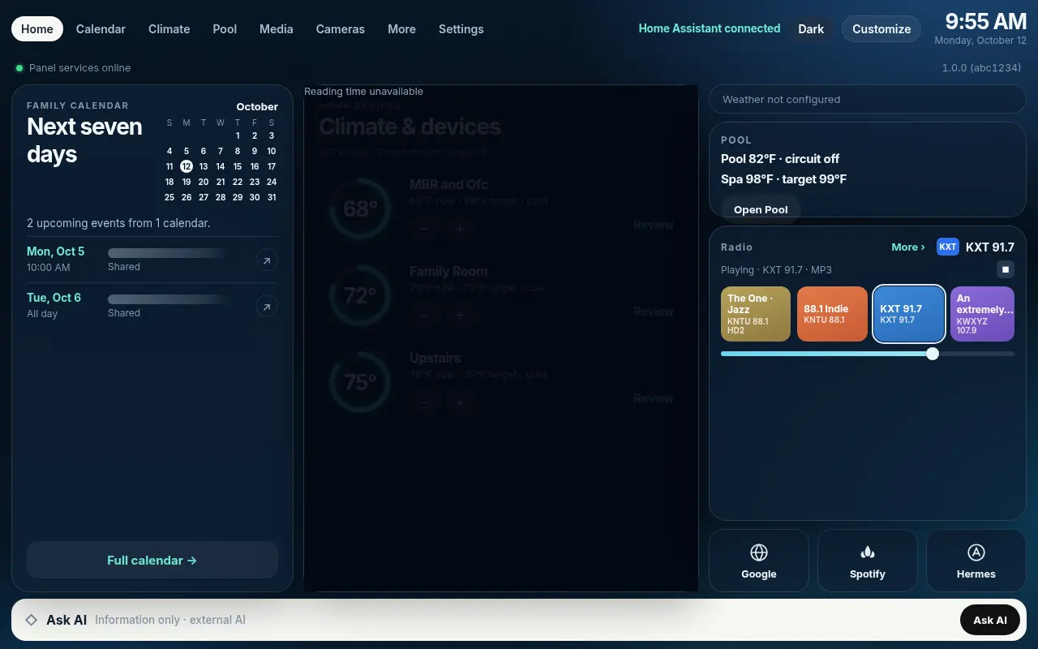The height and width of the screenshot is (649, 1038).
Task: Select the KXT 91.7 station tile
Action: [x=908, y=314]
